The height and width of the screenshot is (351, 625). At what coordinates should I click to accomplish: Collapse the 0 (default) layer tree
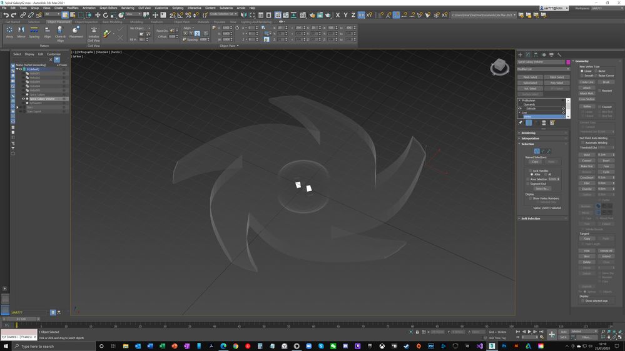coord(18,69)
